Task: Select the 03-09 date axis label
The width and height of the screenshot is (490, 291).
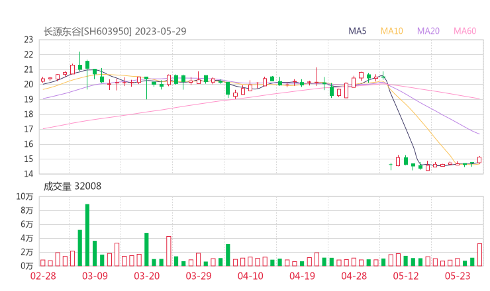Action: tap(95, 276)
